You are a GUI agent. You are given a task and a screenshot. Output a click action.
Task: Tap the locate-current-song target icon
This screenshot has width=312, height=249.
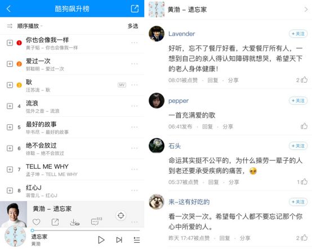point(121,215)
